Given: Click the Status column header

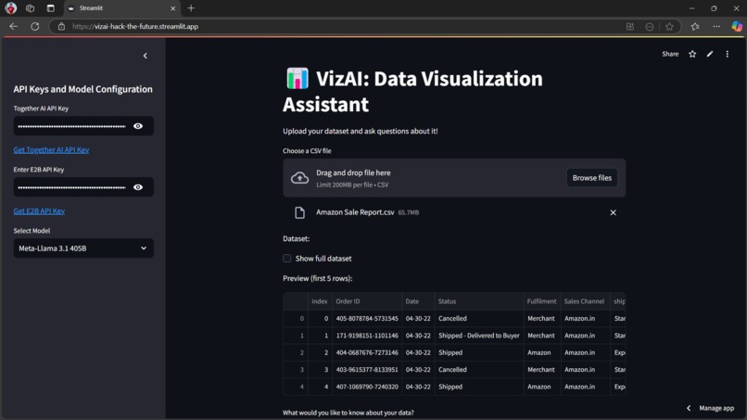Looking at the screenshot, I should click(x=479, y=301).
